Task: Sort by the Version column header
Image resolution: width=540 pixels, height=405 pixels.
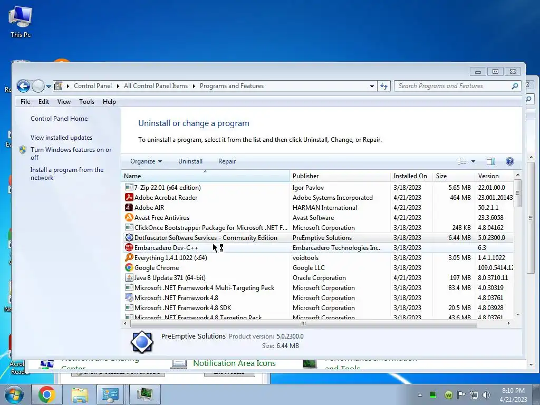Action: pyautogui.click(x=494, y=176)
